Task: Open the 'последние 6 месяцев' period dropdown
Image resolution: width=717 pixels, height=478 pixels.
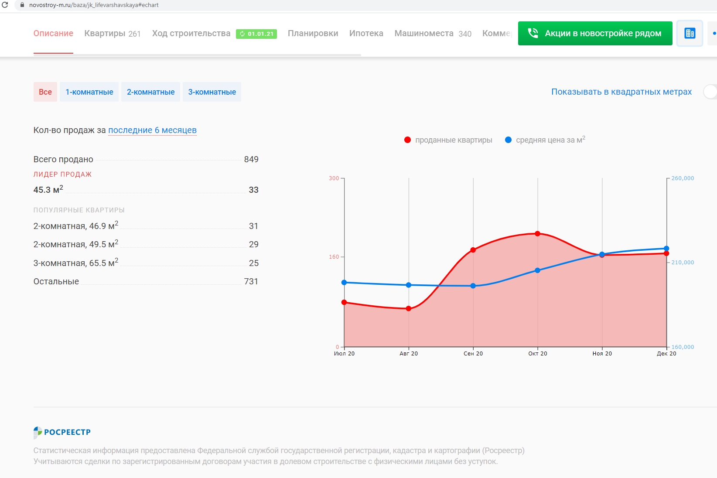Action: (x=152, y=130)
